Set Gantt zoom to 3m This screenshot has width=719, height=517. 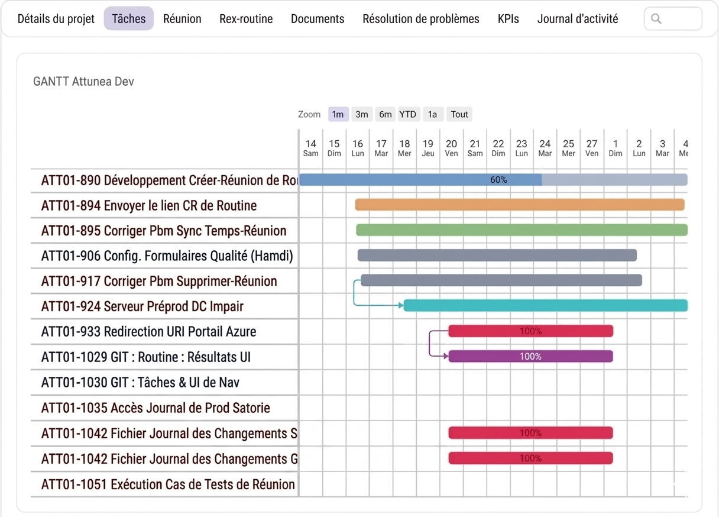[x=362, y=114]
